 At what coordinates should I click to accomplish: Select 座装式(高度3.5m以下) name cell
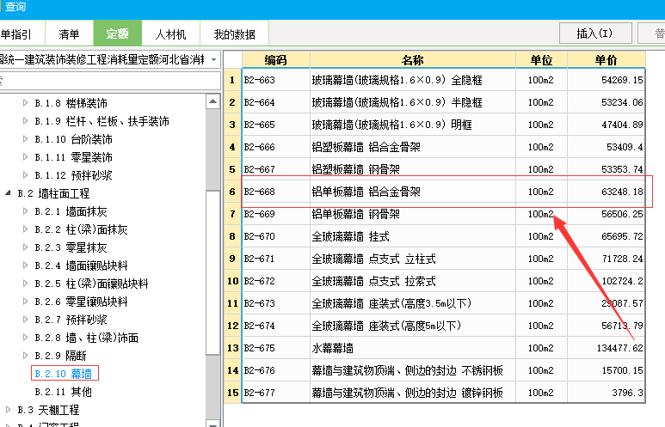[413, 303]
